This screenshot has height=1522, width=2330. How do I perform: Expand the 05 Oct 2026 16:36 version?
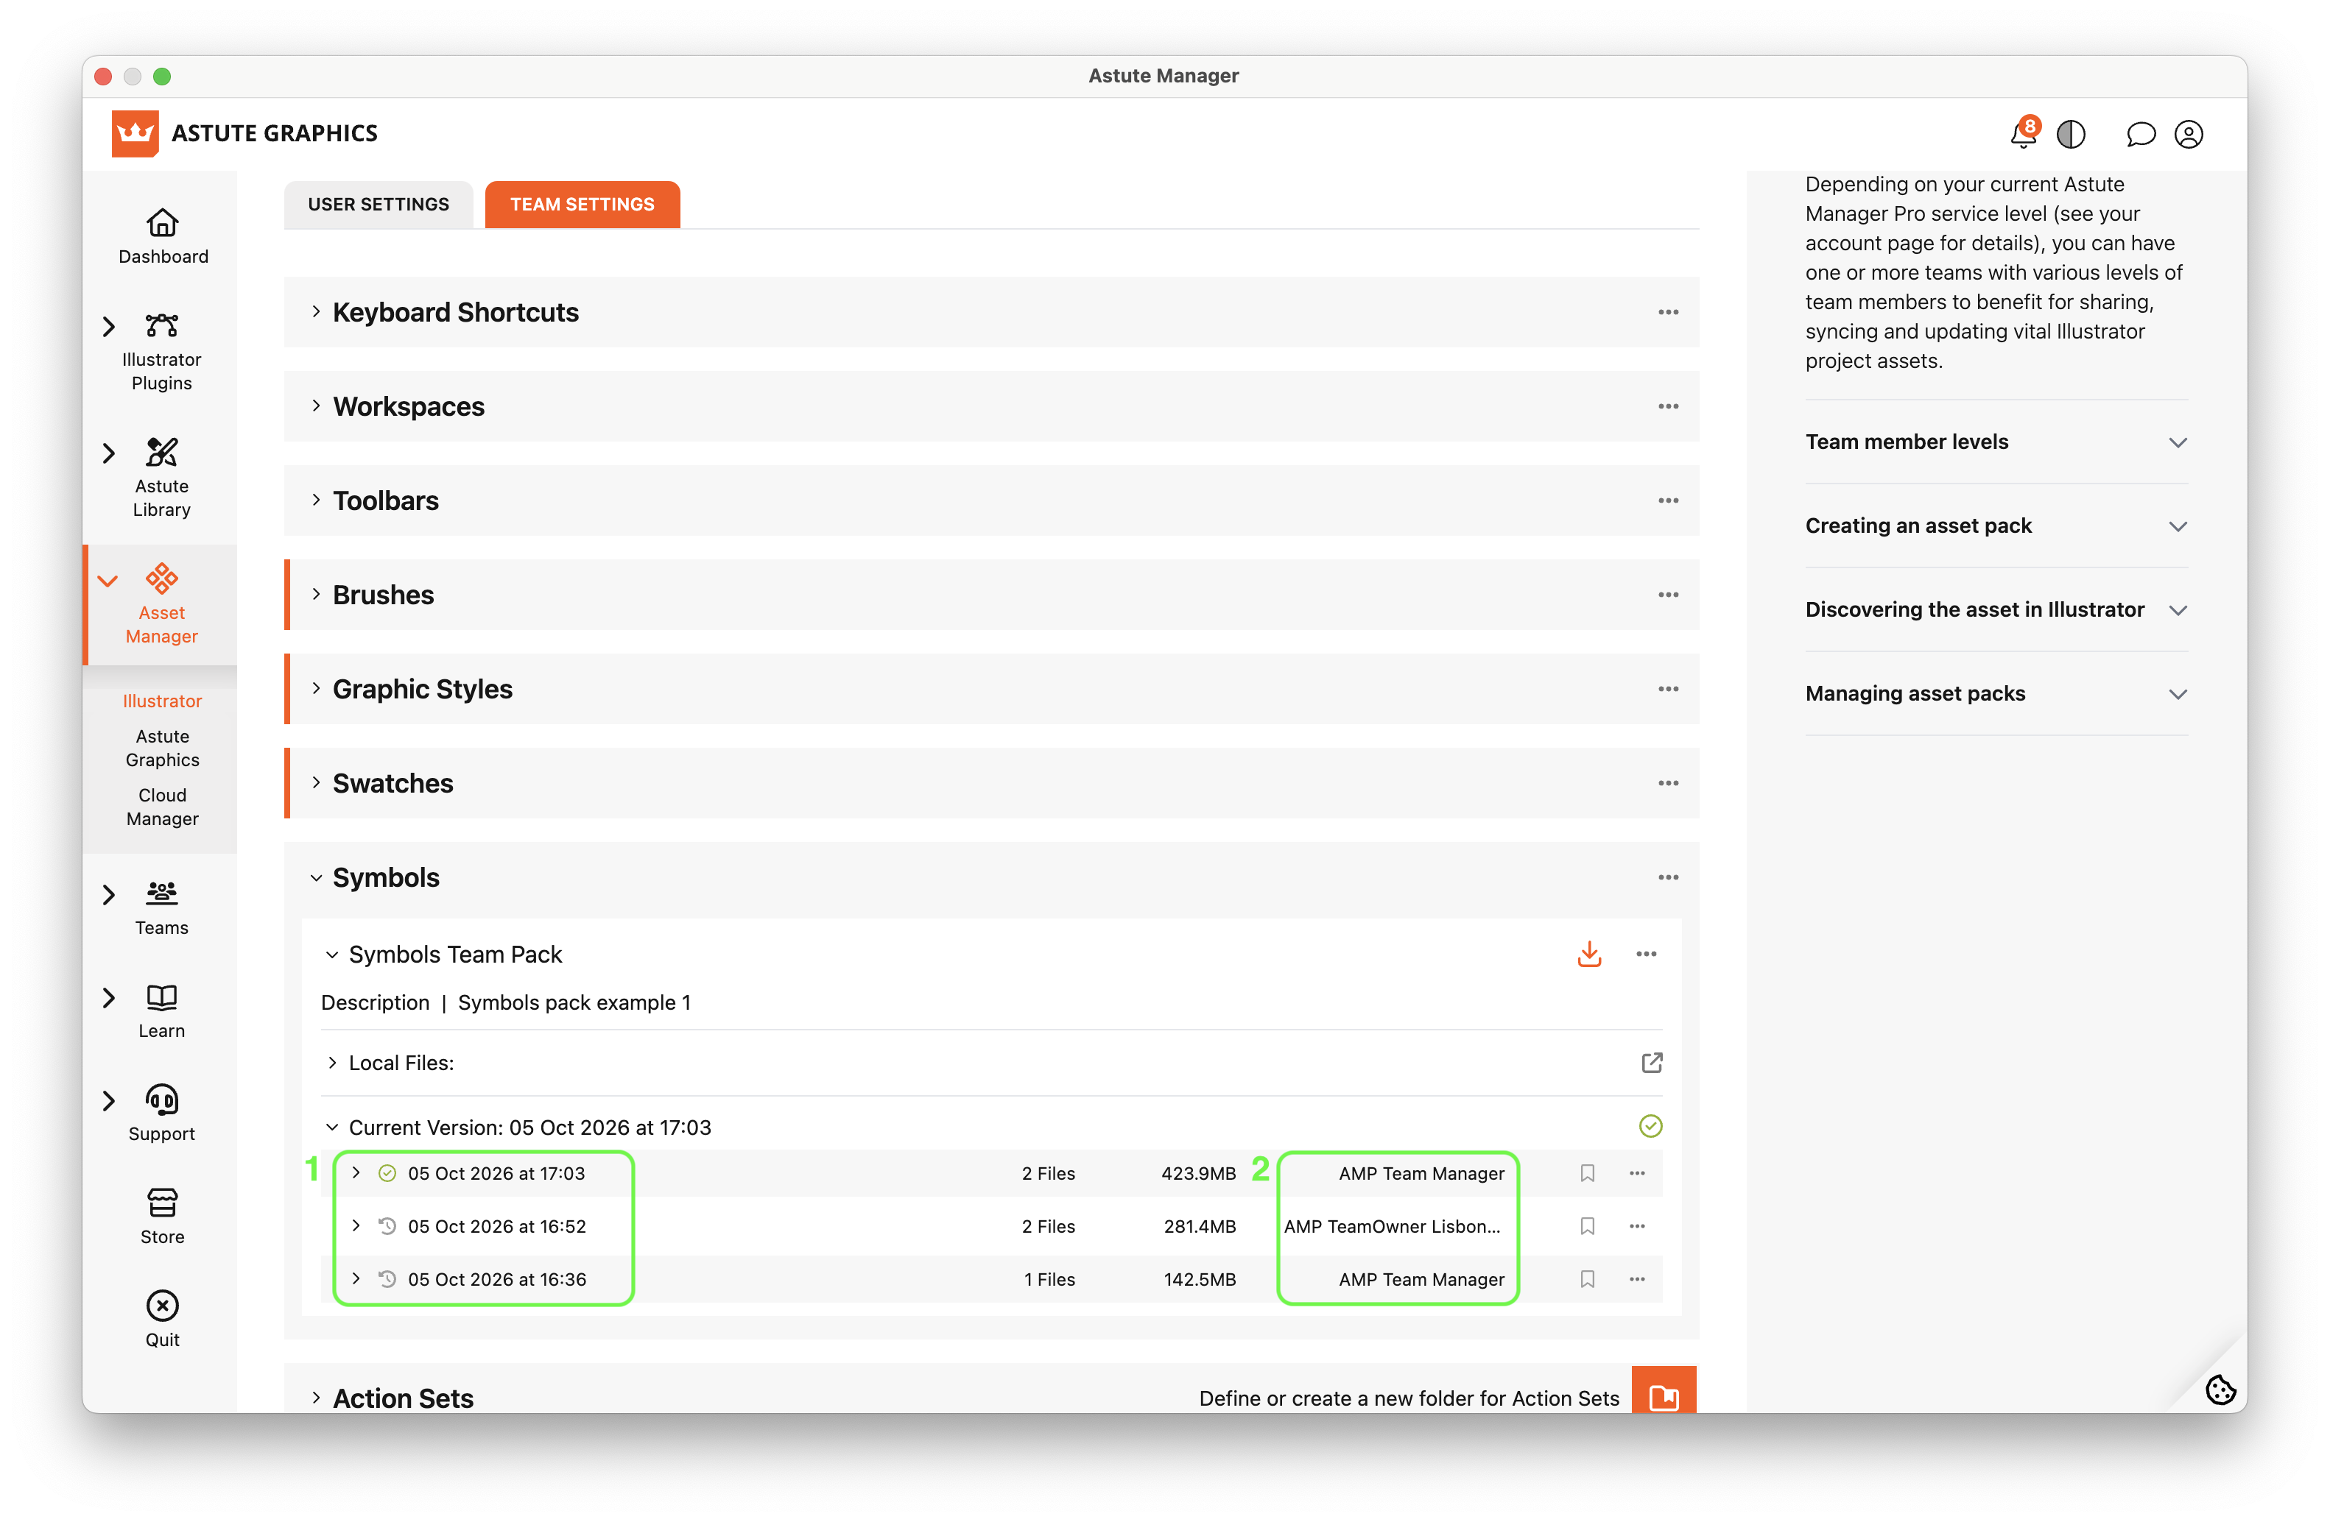[x=356, y=1278]
